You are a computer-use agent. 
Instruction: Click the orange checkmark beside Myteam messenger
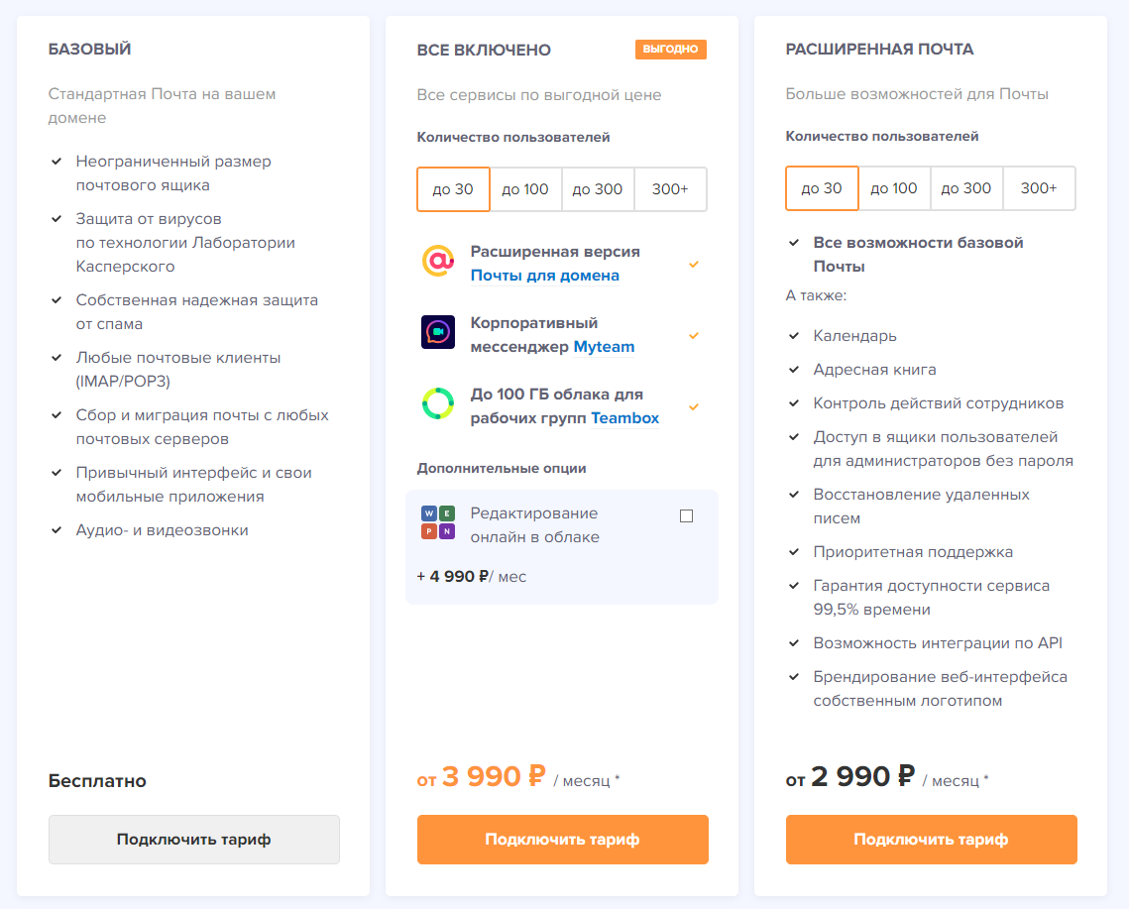pos(694,335)
